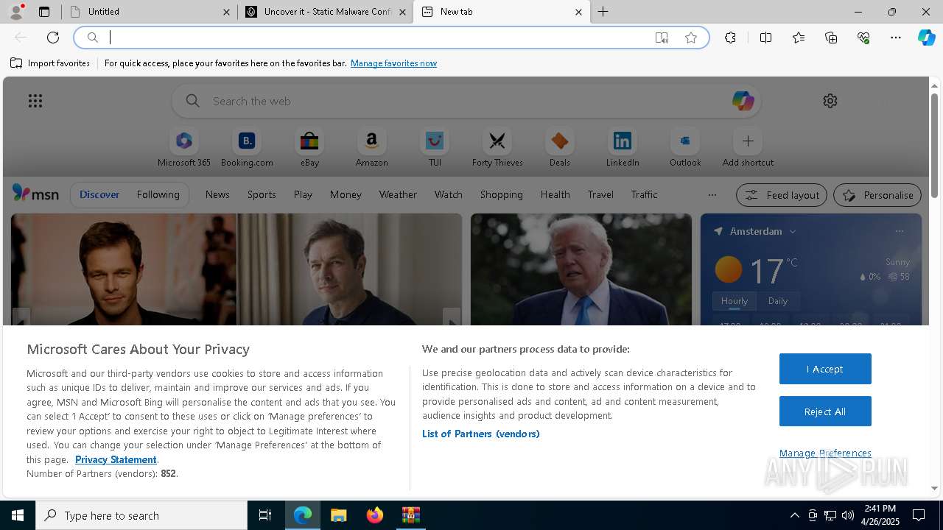Viewport: 943px width, 530px height.
Task: Click the Personalise button
Action: (877, 195)
